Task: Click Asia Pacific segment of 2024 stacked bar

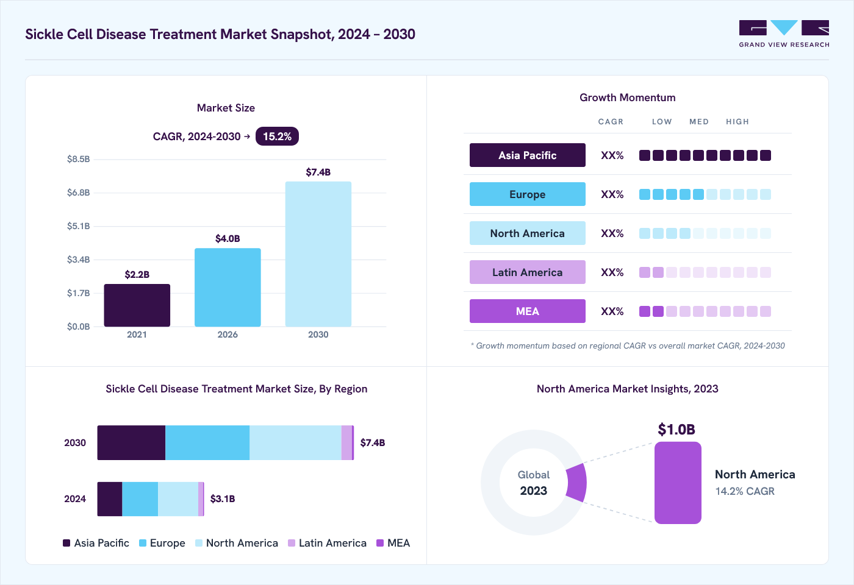Action: click(x=110, y=499)
